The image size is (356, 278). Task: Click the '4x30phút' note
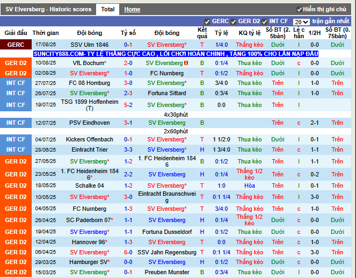pyautogui.click(x=176, y=115)
